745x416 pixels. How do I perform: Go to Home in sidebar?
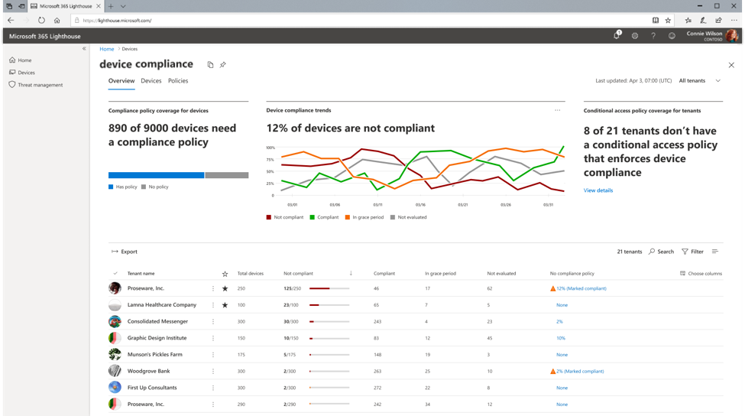(x=21, y=60)
